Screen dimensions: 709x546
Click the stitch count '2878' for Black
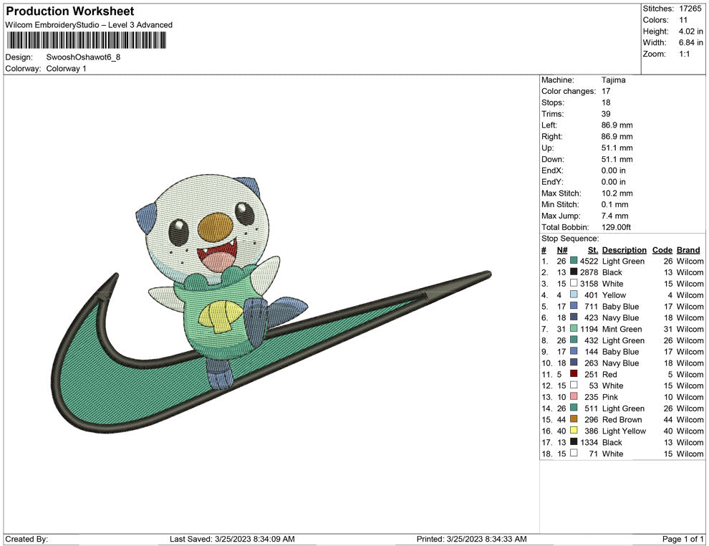pyautogui.click(x=589, y=272)
